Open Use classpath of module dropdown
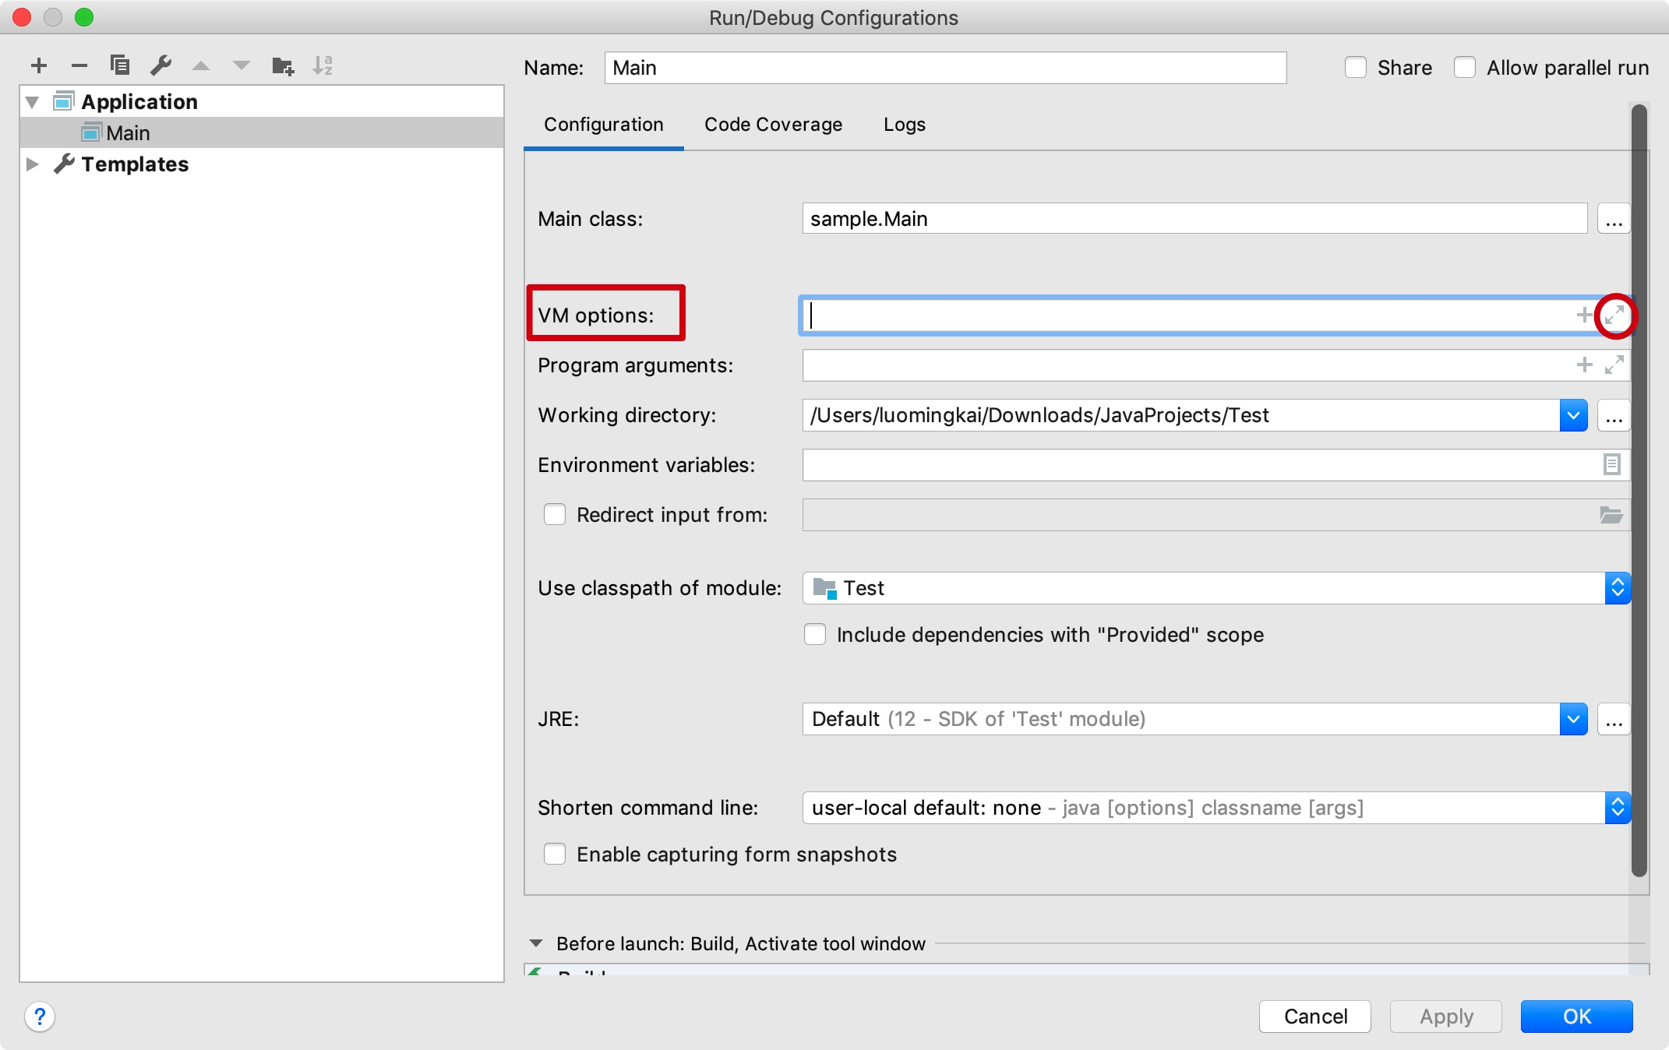Screen dimensions: 1669x1050 pos(1617,588)
